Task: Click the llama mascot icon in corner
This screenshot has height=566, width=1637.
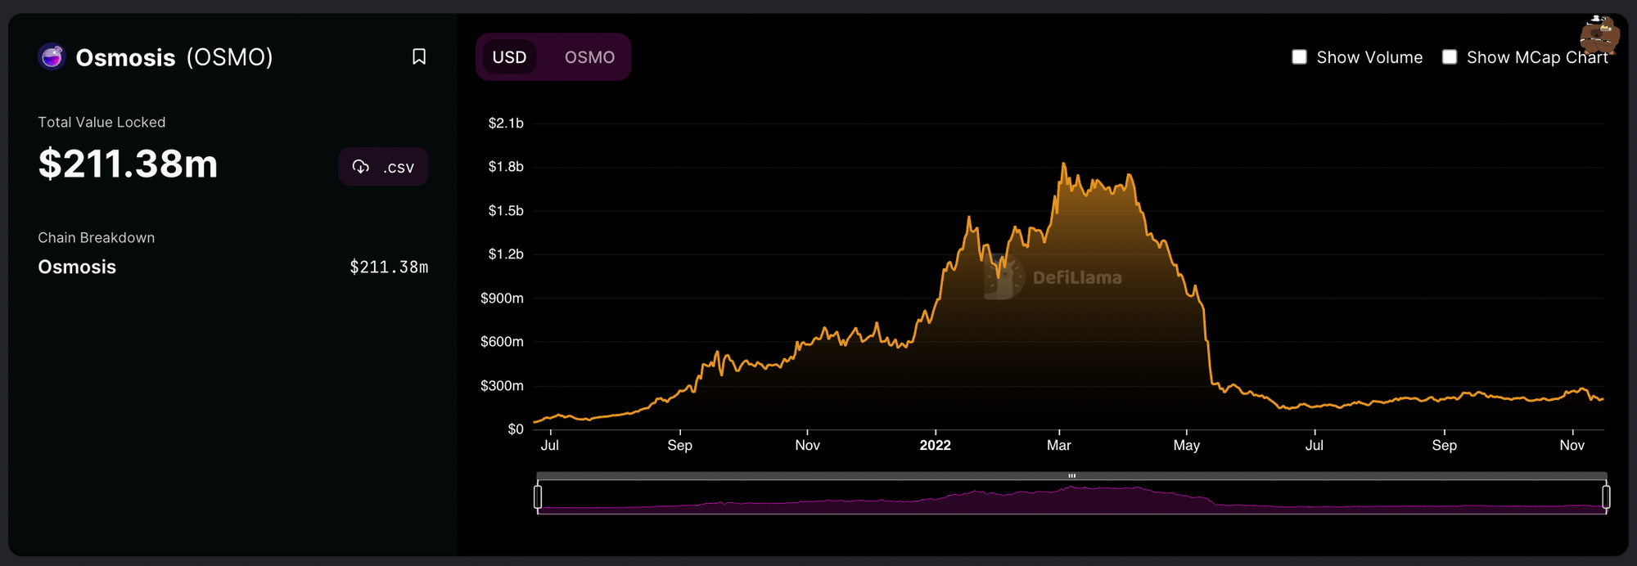Action: point(1599,35)
